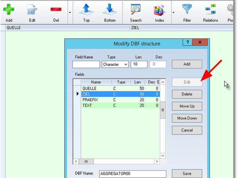Viewport: 238px width, 178px height.
Task: Open the Index tool
Action: [x=159, y=10]
